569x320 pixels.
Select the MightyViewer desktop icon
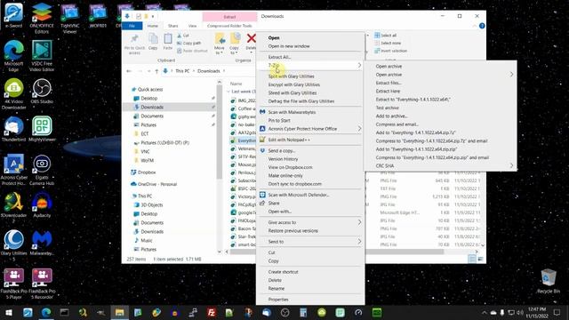(42, 129)
